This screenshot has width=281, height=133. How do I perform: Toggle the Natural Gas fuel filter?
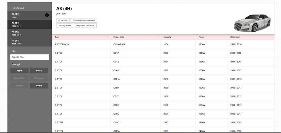pos(19,78)
